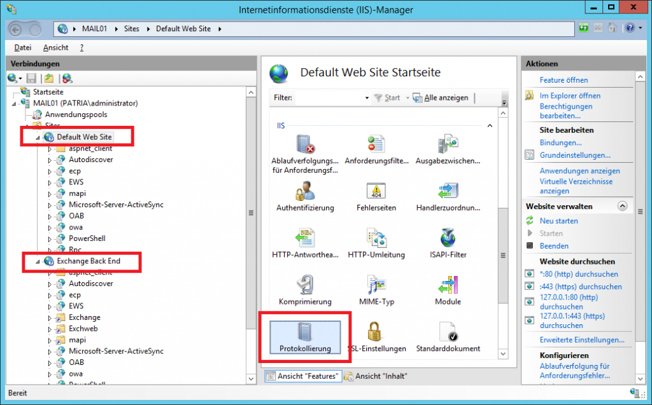Select the SSL-Einstellungen icon
The width and height of the screenshot is (652, 405).
tap(376, 335)
